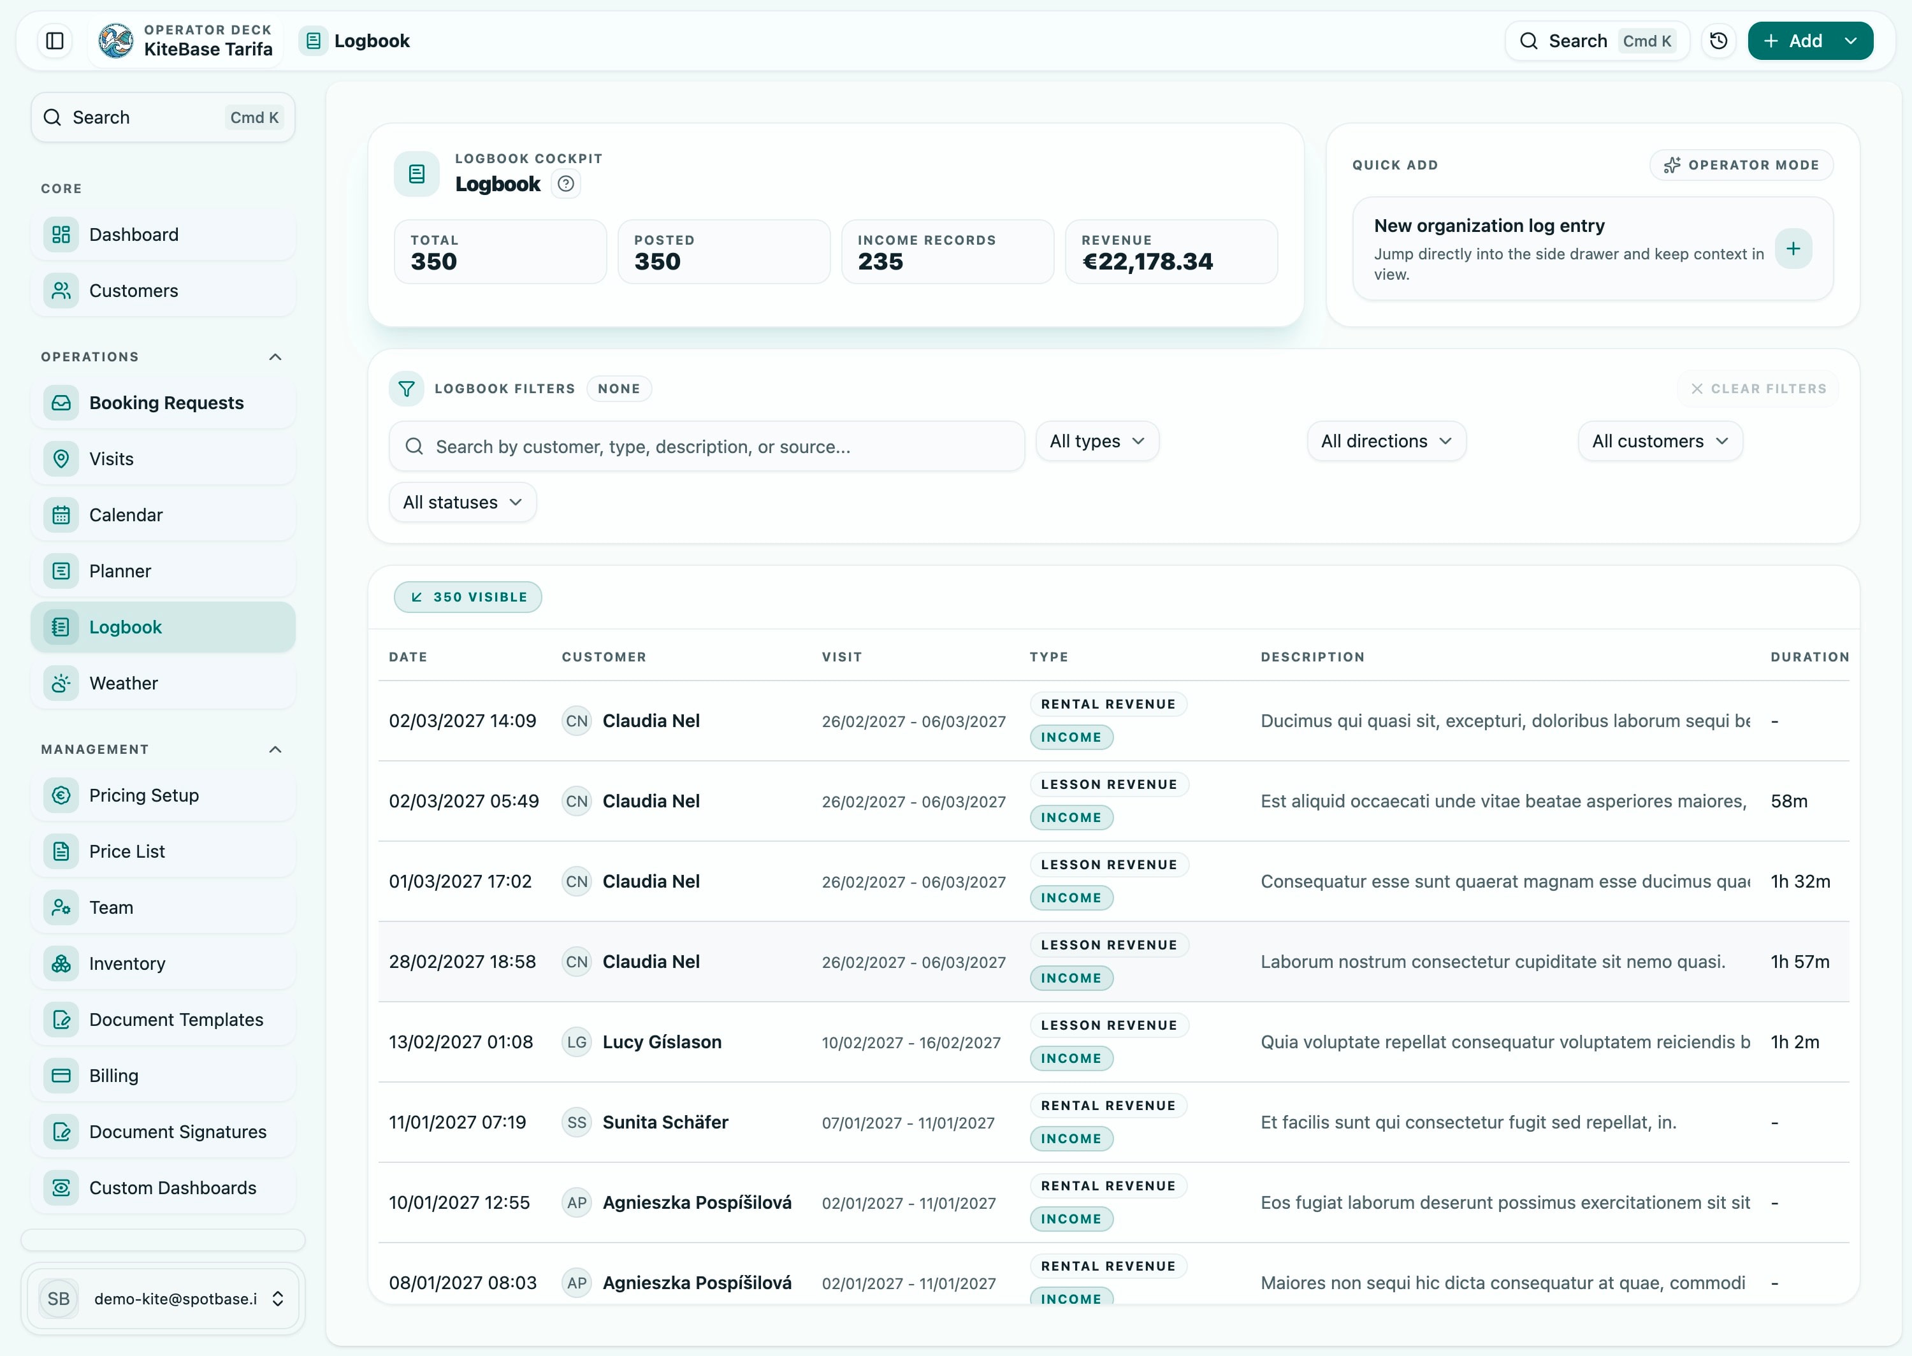1912x1356 pixels.
Task: Open the Inventory icon
Action: coord(60,963)
